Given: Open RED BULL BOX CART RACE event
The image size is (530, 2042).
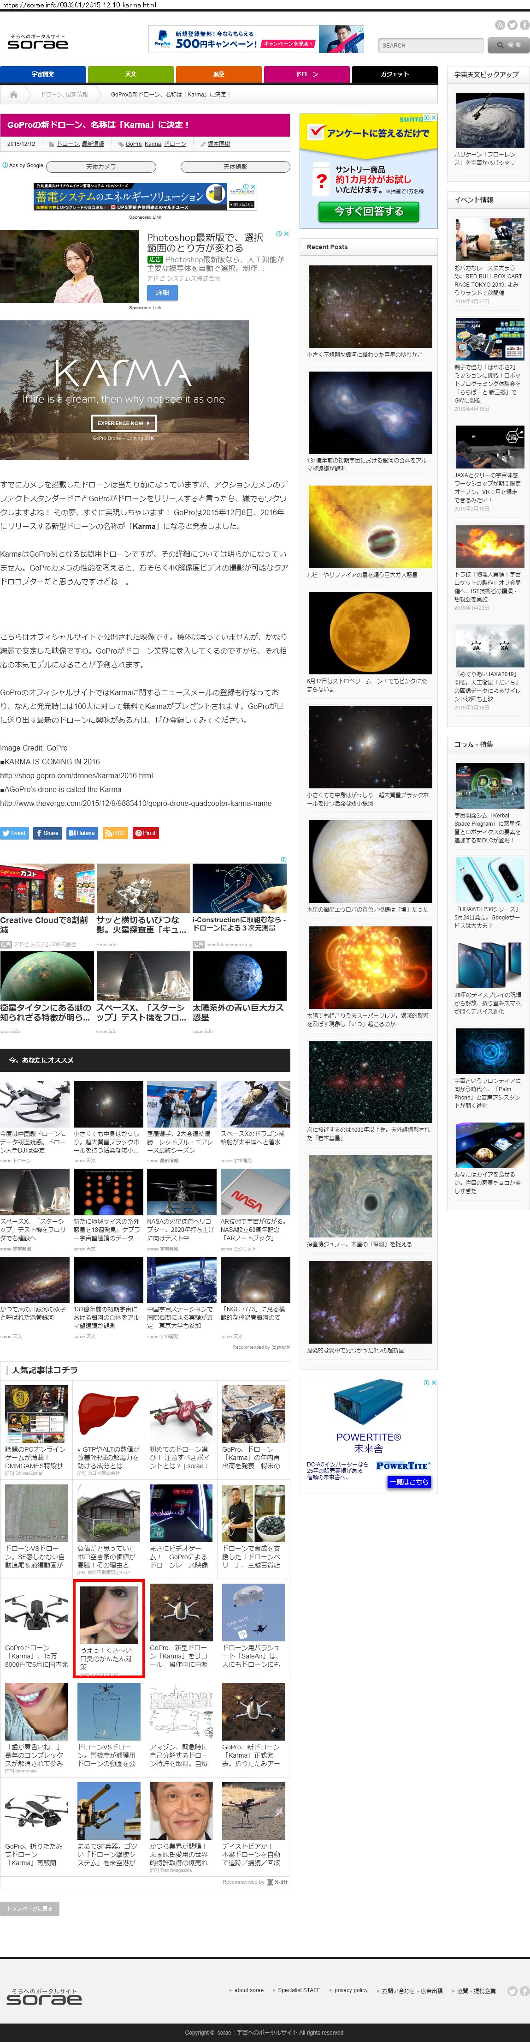Looking at the screenshot, I should pos(489,261).
